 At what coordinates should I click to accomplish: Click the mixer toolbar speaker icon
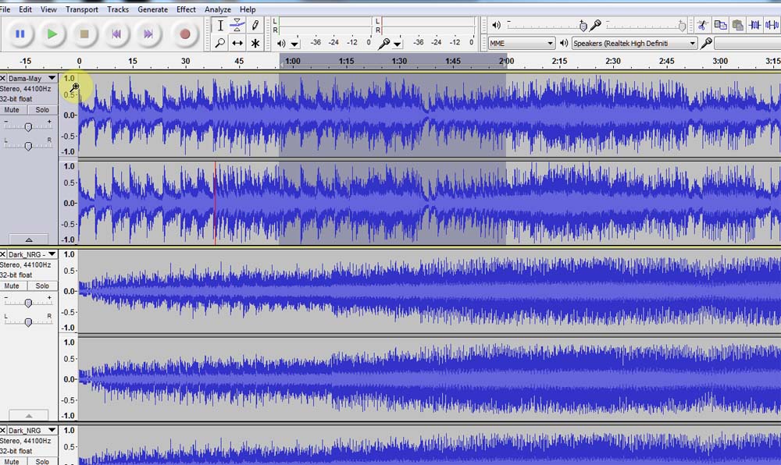(496, 25)
